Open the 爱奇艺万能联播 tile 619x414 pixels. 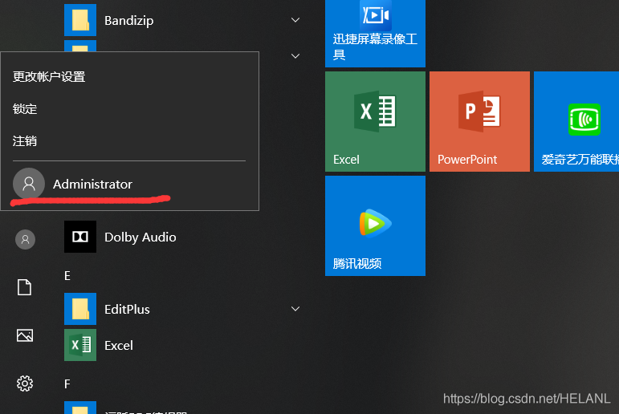tap(576, 122)
